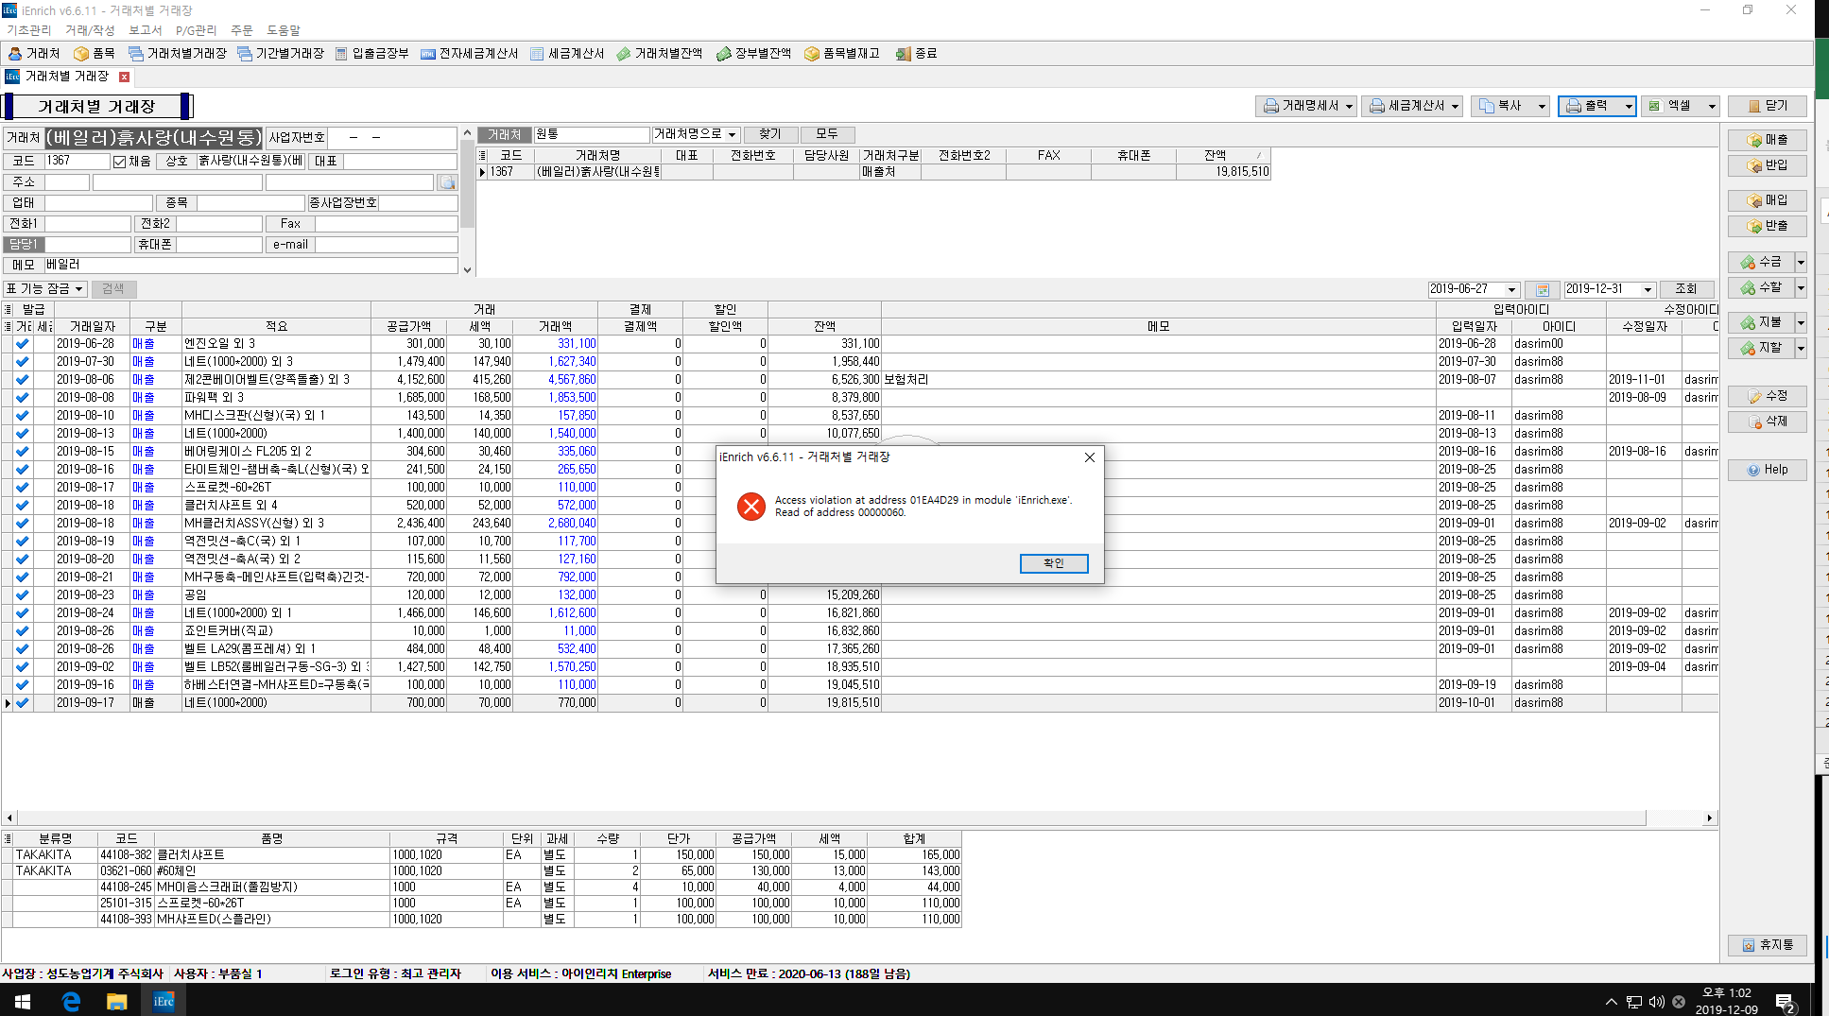Open the 2019-12-31 end date dropdown
1829x1016 pixels.
point(1648,289)
